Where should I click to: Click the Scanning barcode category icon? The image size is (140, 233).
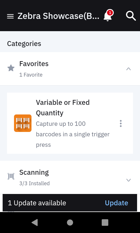[11, 176]
